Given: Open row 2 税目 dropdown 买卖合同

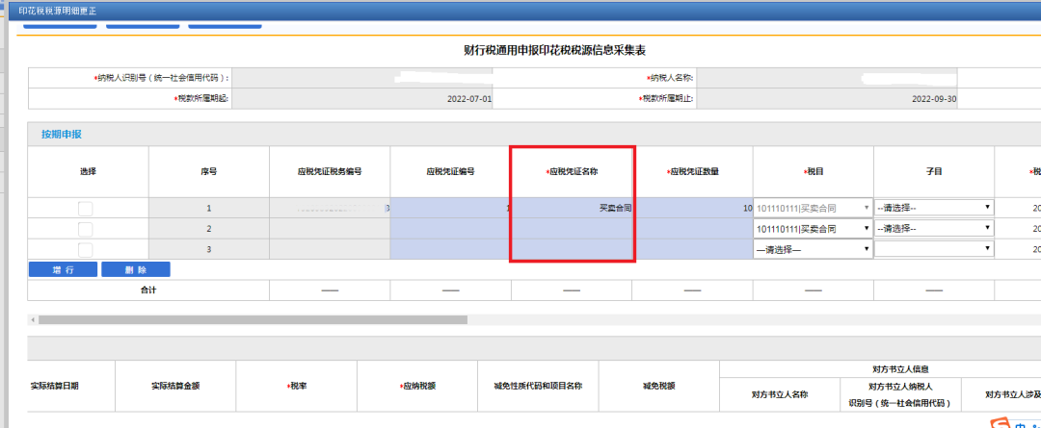Looking at the screenshot, I should tap(812, 229).
